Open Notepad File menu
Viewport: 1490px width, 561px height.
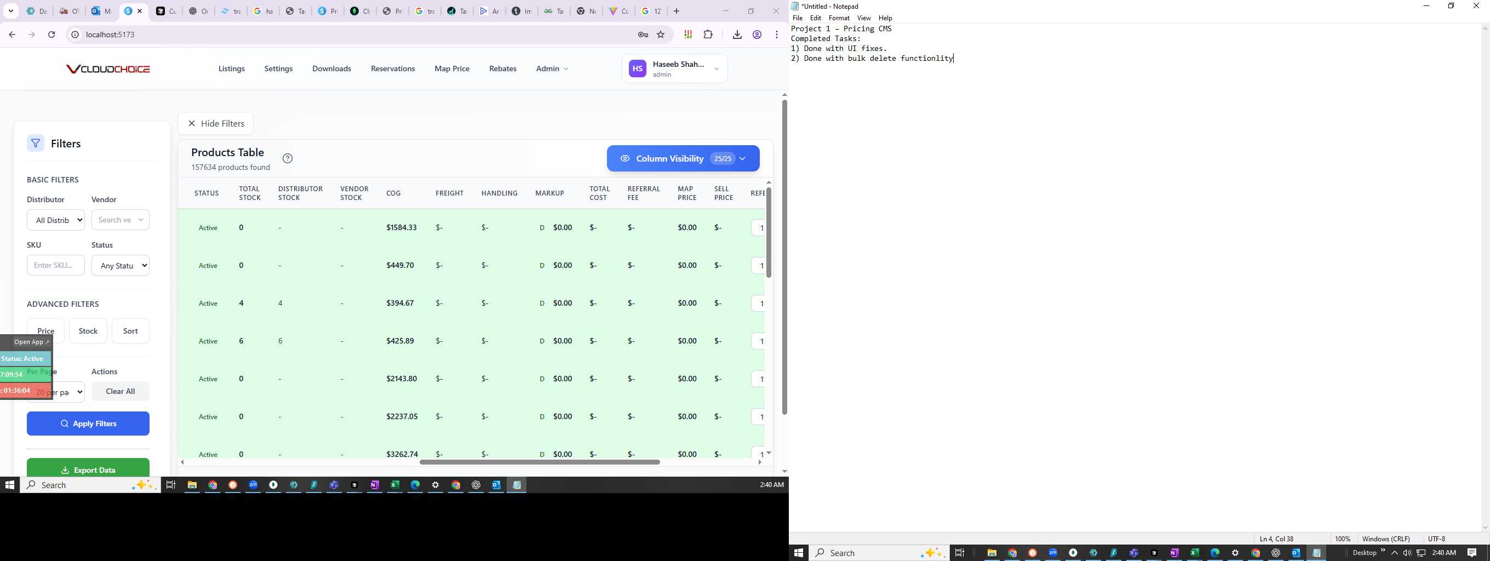[x=798, y=18]
